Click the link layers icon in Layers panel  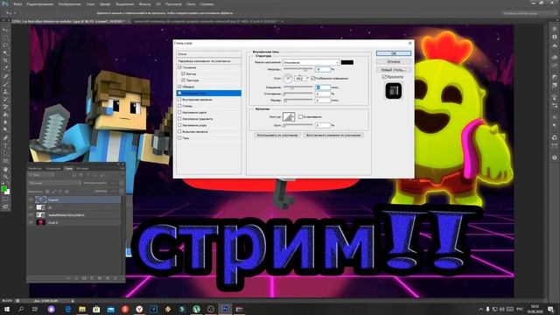pos(68,278)
